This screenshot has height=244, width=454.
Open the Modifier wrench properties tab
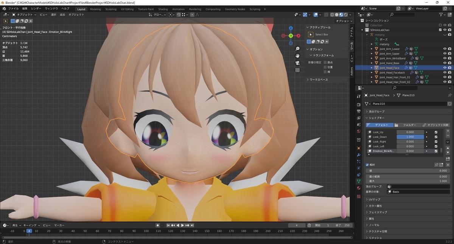(x=359, y=155)
